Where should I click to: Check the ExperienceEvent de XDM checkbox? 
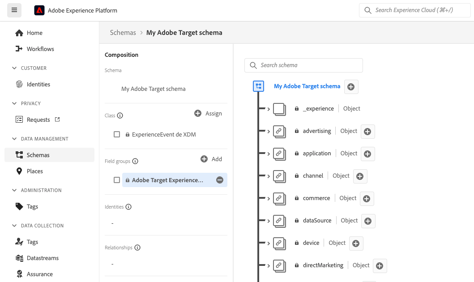[x=117, y=134]
